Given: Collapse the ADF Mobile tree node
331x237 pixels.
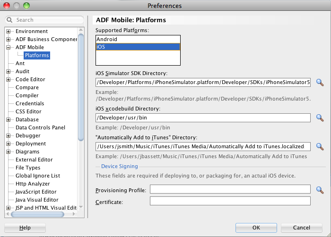Looking at the screenshot, I should point(8,47).
